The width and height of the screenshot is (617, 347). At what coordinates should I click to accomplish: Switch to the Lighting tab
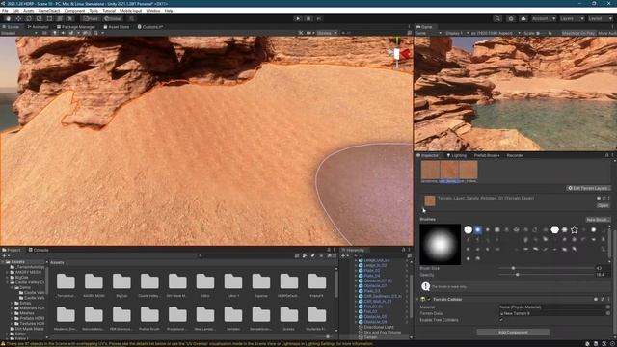click(456, 155)
